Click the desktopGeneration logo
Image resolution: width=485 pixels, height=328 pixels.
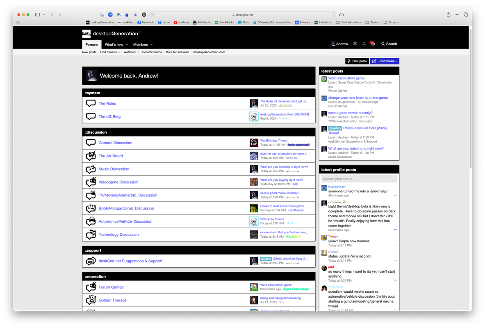pos(112,34)
